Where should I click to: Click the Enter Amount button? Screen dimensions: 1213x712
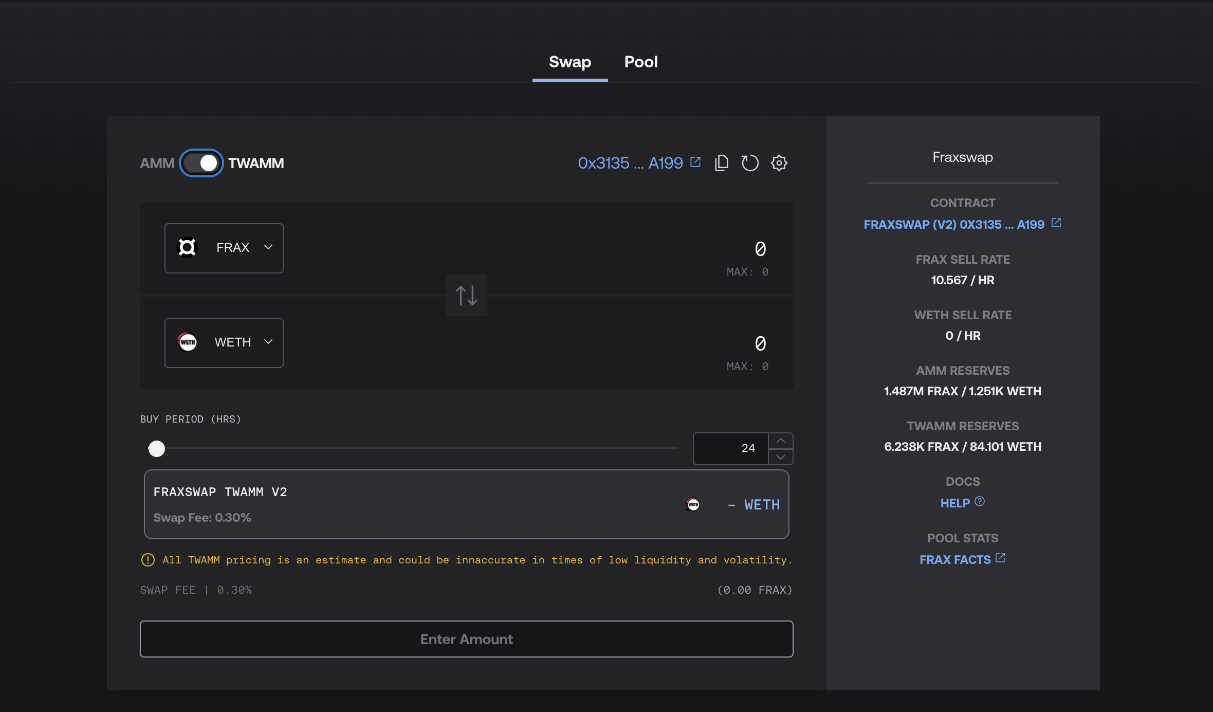pos(467,639)
